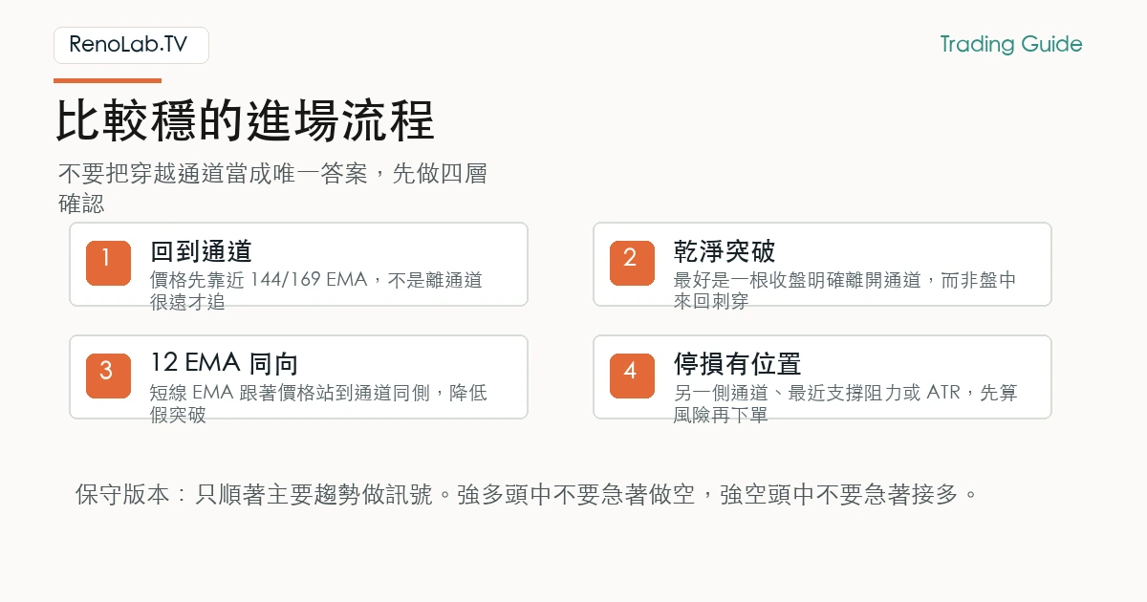This screenshot has height=602, width=1147.
Task: Click the orange number 4 badge
Action: point(632,376)
